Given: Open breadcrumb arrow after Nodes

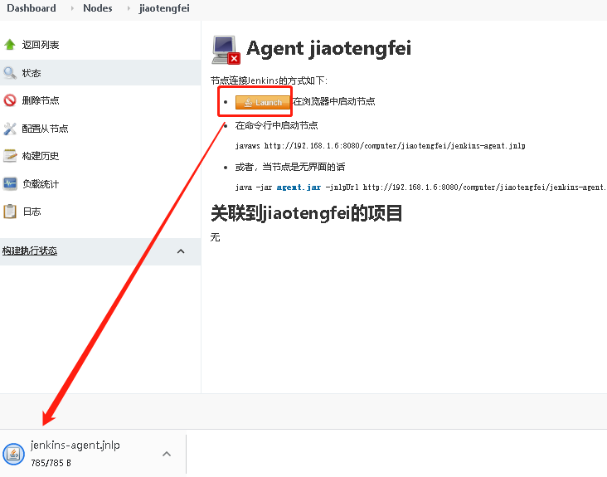Looking at the screenshot, I should (x=129, y=8).
